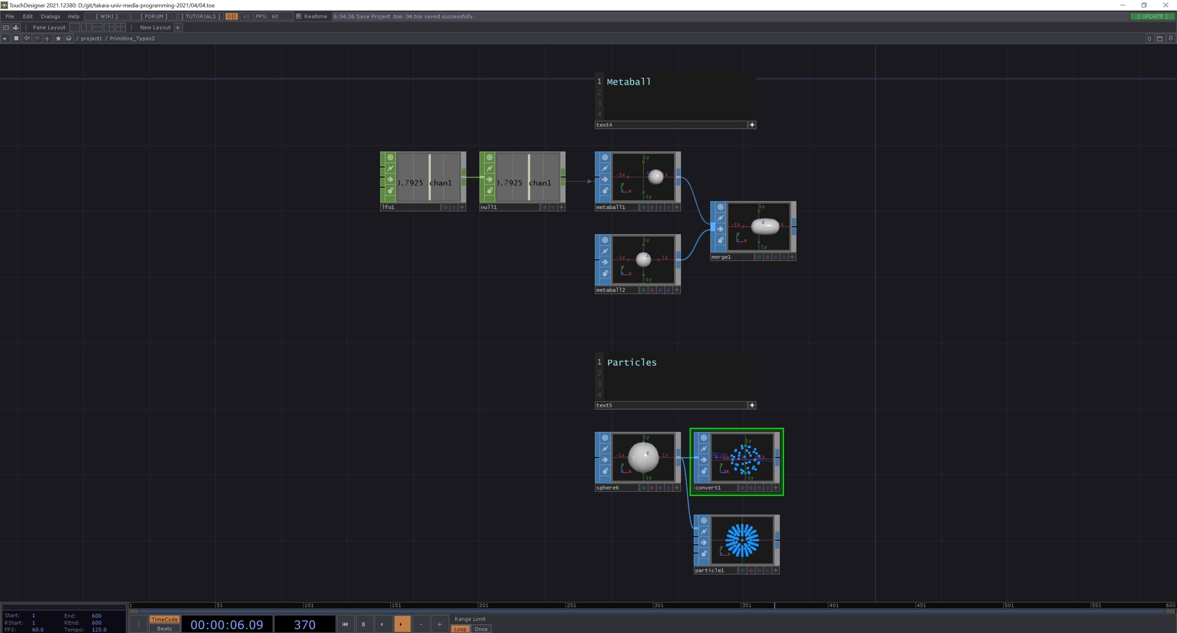Click the back arrow in network path bar
Image resolution: width=1177 pixels, height=633 pixels.
[27, 38]
